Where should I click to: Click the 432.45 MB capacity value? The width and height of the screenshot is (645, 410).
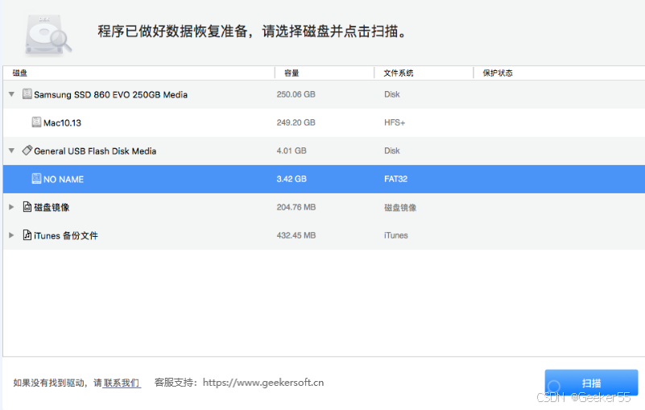click(x=296, y=235)
